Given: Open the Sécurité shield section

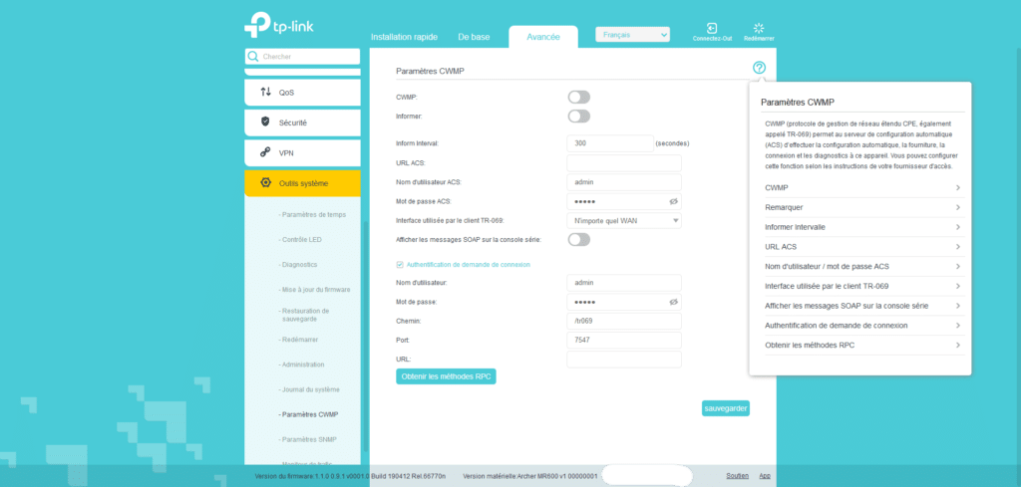Looking at the screenshot, I should click(x=302, y=122).
